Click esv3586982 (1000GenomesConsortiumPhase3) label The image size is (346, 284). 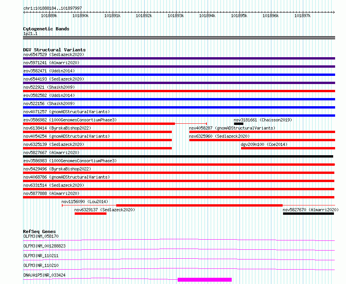(x=70, y=120)
